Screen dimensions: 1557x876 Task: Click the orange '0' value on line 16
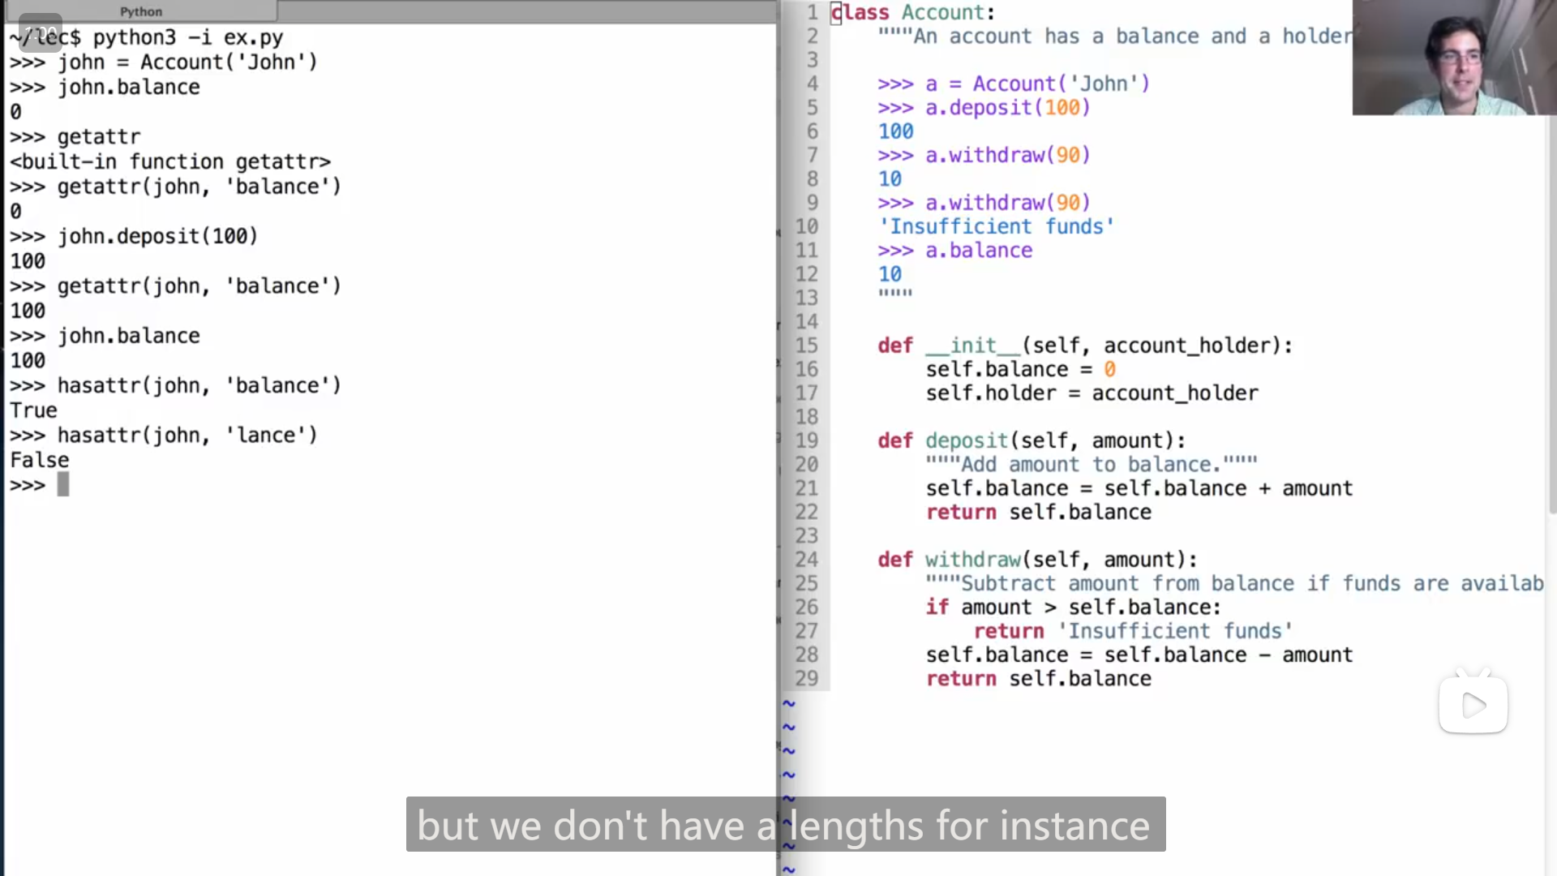coord(1109,369)
